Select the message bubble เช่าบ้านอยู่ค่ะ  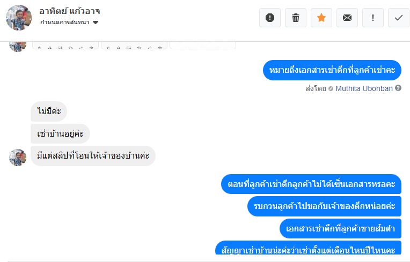pos(60,133)
